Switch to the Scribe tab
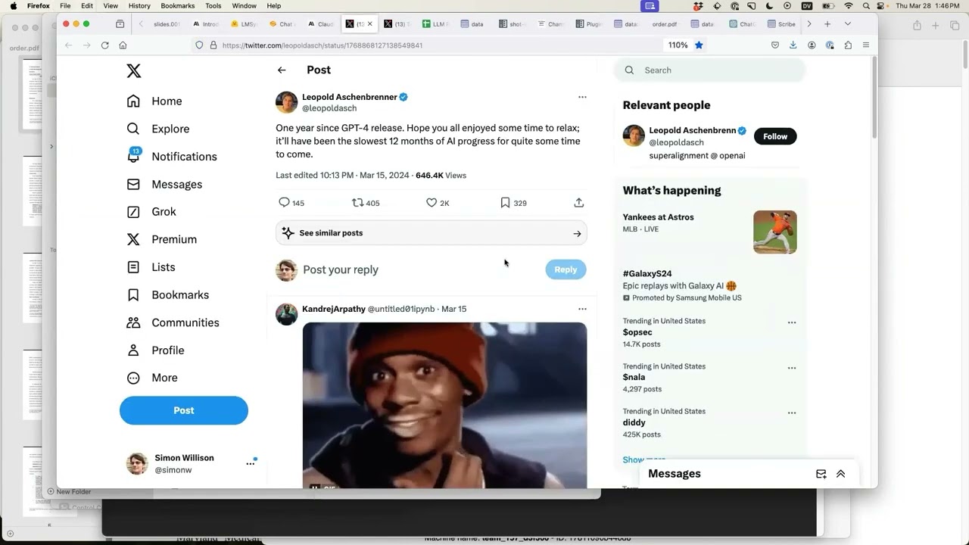 [x=780, y=24]
